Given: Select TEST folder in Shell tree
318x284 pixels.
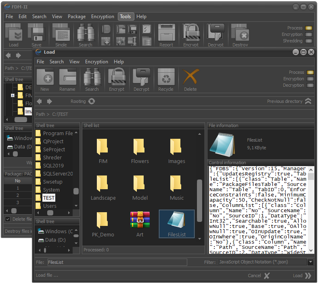Looking at the screenshot, I should (49, 198).
